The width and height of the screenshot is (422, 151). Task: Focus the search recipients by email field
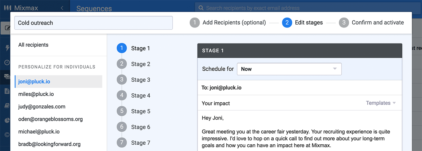point(308,8)
